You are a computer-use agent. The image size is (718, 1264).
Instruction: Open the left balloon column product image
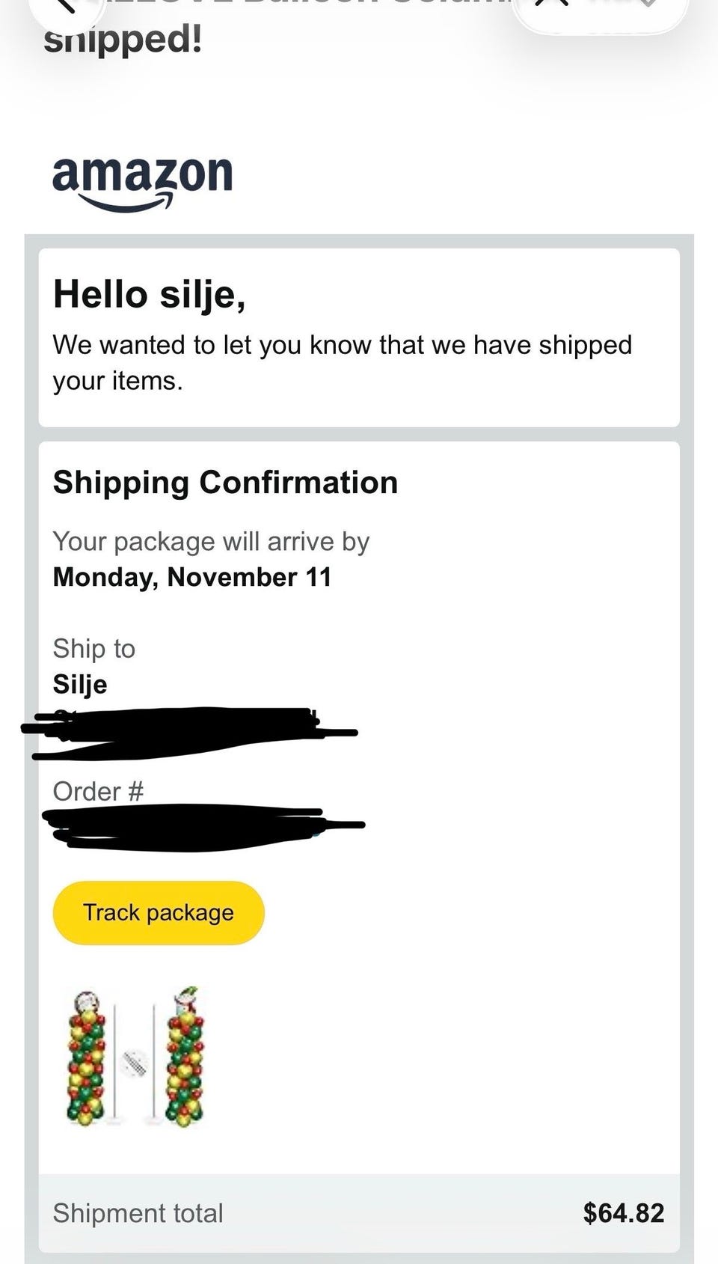pyautogui.click(x=88, y=1057)
